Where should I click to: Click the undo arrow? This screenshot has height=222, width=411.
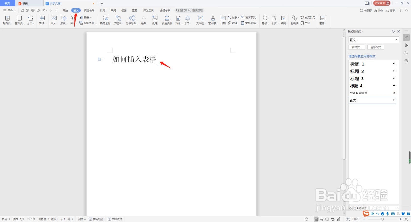pos(44,11)
